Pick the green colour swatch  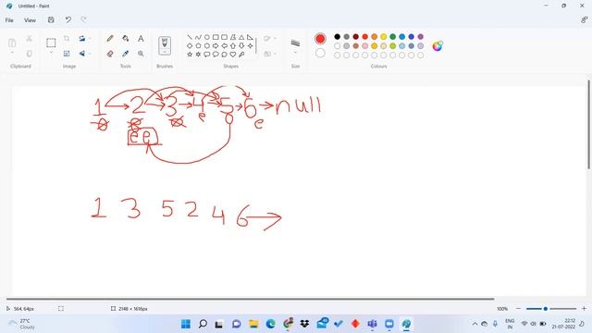tap(392, 37)
